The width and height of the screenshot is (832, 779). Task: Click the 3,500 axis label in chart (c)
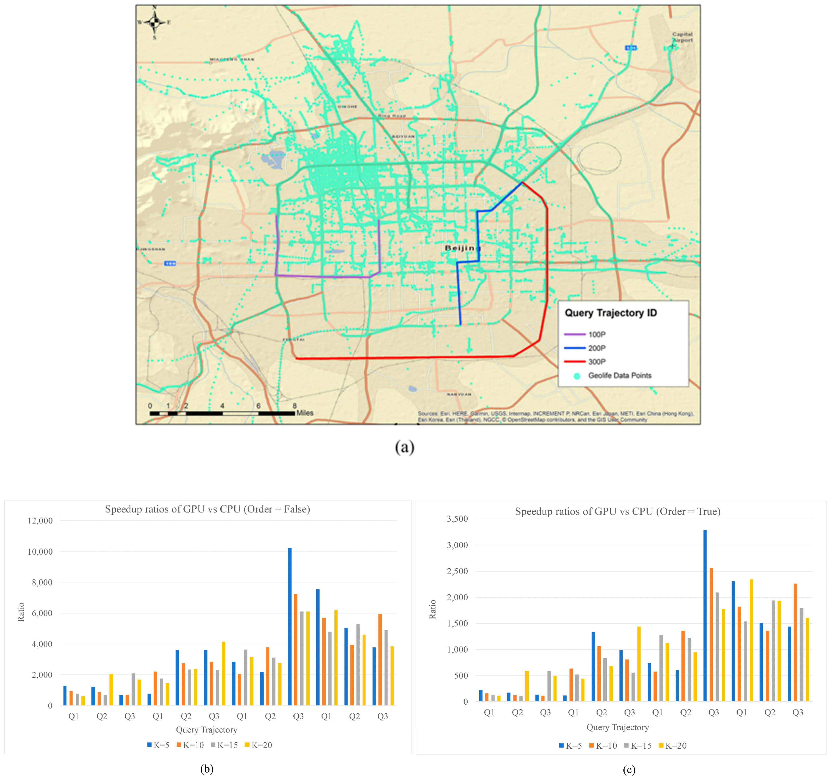tap(457, 519)
